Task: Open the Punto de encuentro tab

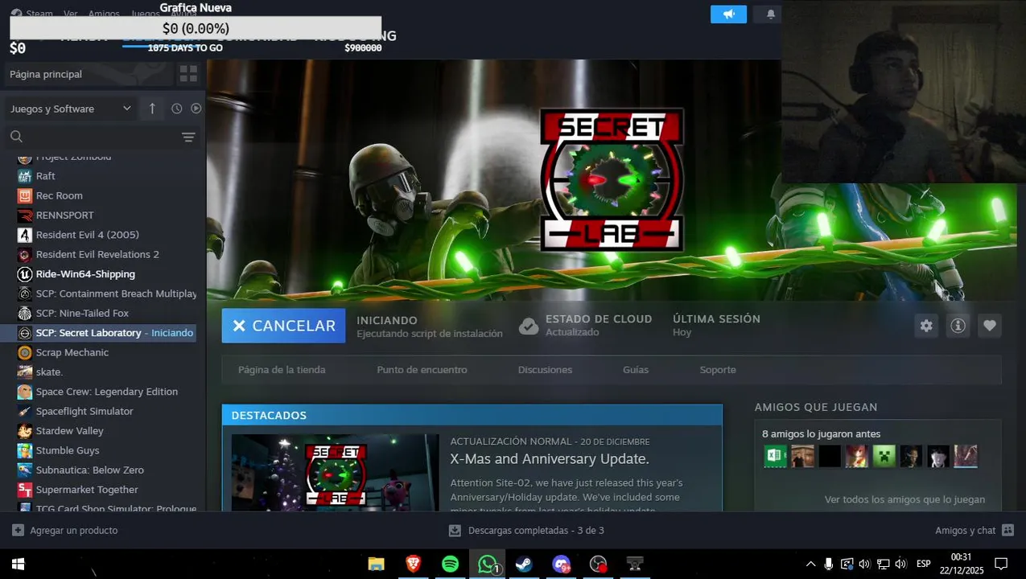Action: pos(422,370)
